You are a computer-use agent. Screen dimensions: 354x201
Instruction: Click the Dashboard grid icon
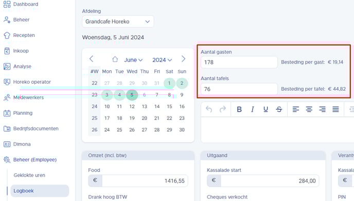[7, 4]
